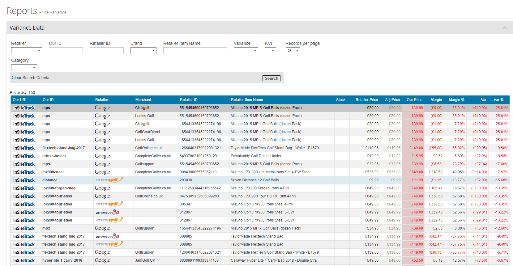Focus the Retailer ID filter field
513x266 pixels.
click(x=107, y=51)
